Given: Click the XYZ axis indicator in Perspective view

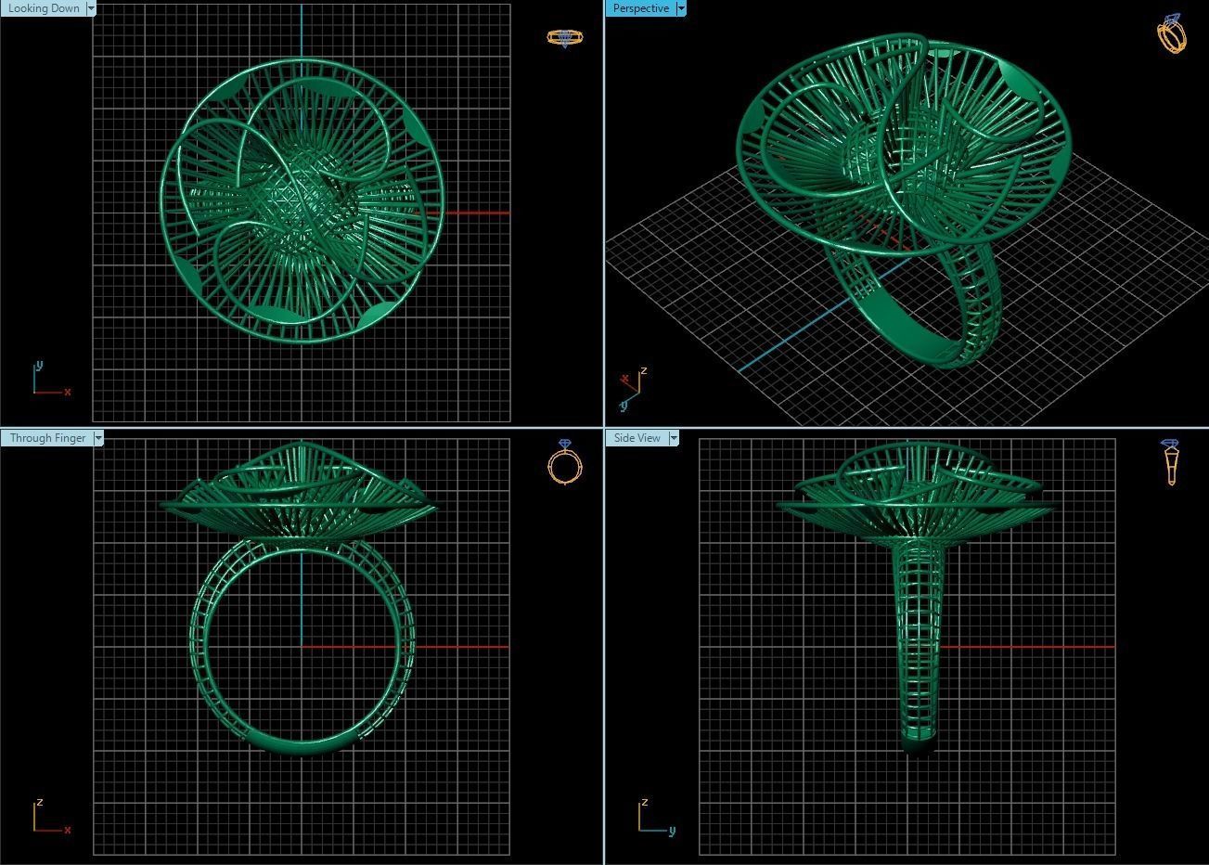Looking at the screenshot, I should point(633,389).
